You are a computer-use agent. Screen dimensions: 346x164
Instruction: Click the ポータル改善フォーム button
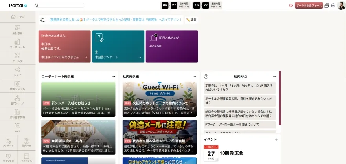pos(309,6)
